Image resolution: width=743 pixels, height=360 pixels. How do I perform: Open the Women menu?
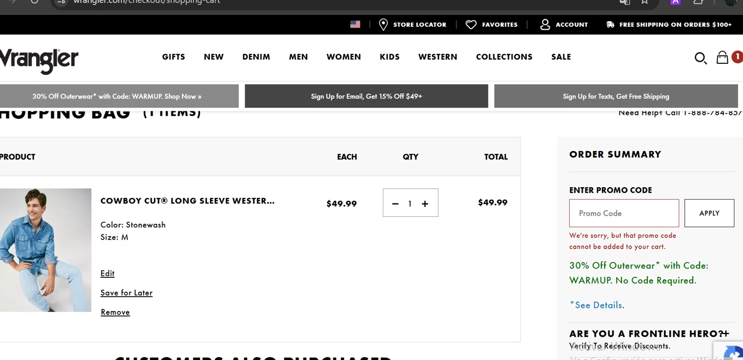[344, 57]
